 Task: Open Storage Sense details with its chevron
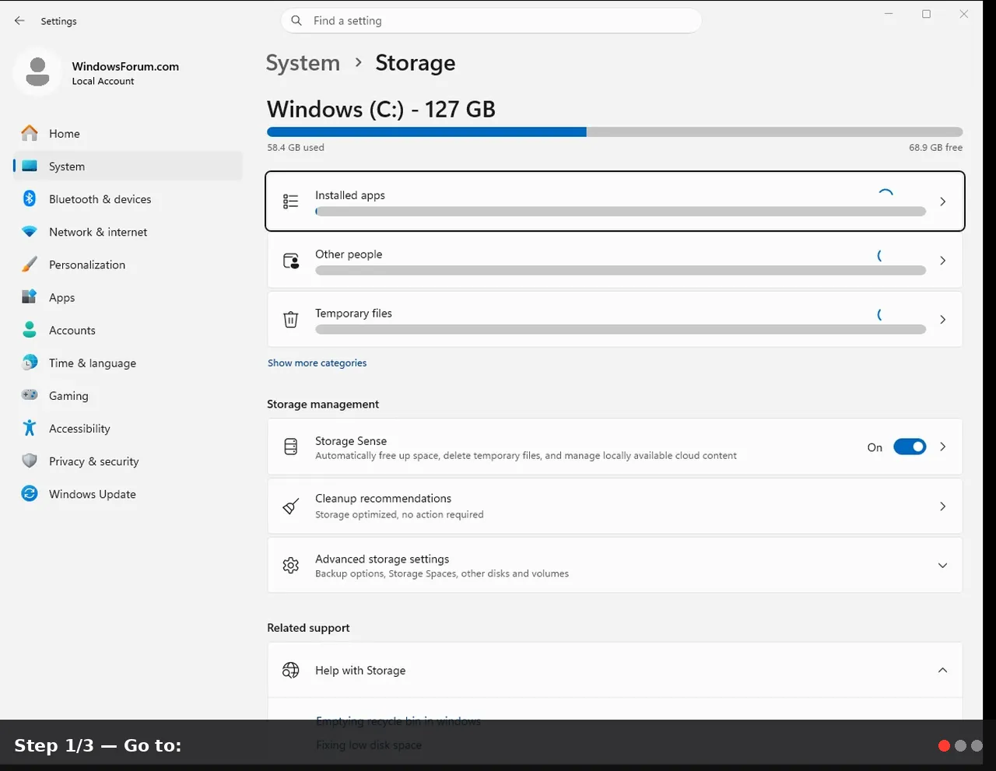click(942, 447)
